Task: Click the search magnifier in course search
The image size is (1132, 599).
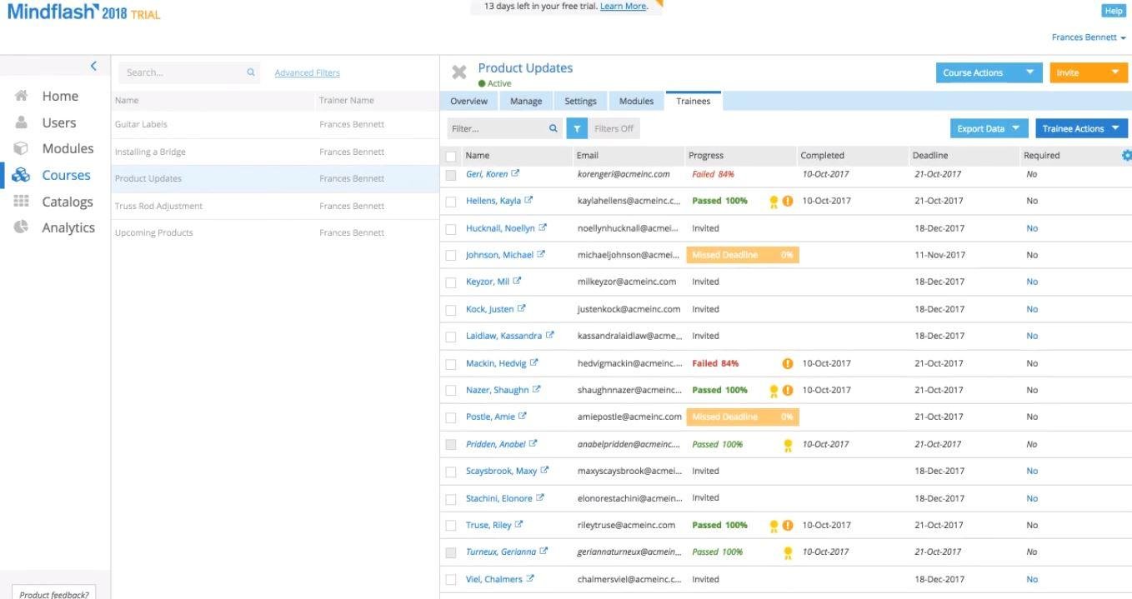Action: point(250,72)
